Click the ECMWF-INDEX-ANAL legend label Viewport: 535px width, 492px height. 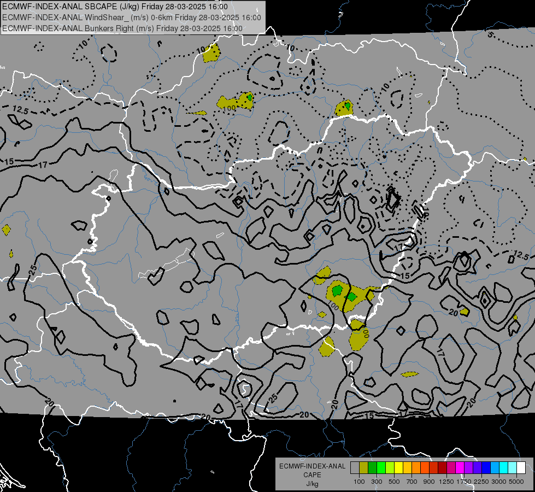312,466
